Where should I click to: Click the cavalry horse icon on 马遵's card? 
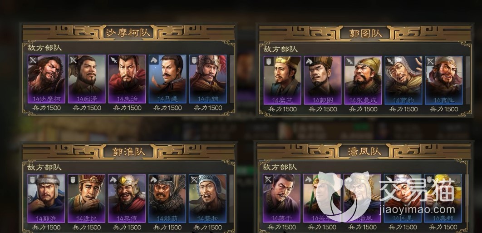(x=154, y=60)
